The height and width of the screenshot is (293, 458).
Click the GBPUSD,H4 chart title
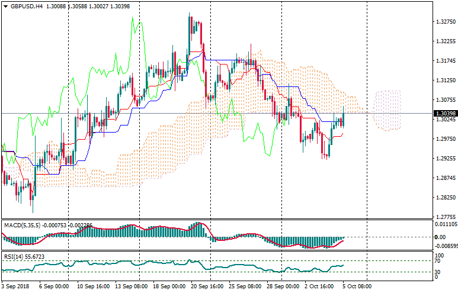click(x=27, y=7)
